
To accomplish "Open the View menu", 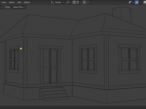I will tap(4, 2).
